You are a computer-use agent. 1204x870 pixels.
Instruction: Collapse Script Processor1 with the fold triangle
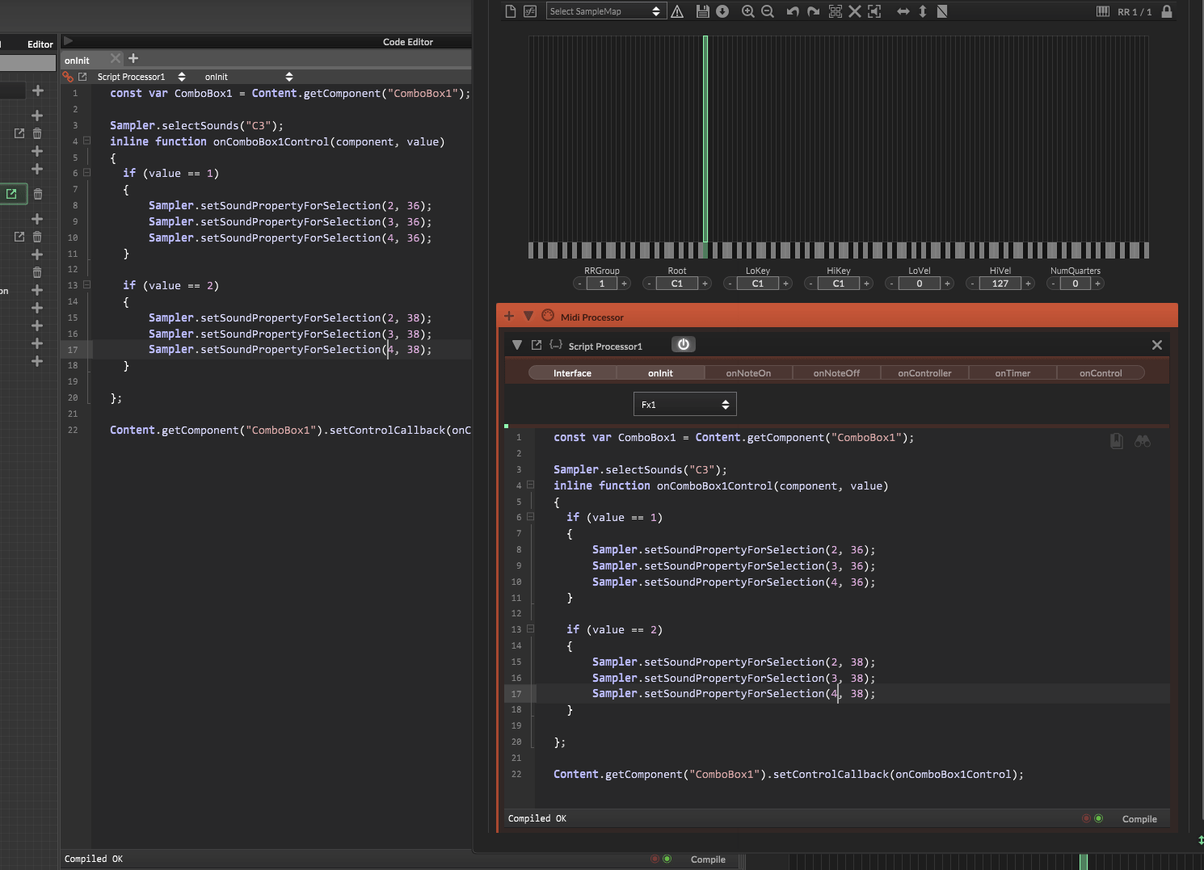517,345
